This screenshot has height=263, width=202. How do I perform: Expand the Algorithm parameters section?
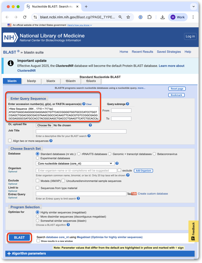[x=100, y=253]
